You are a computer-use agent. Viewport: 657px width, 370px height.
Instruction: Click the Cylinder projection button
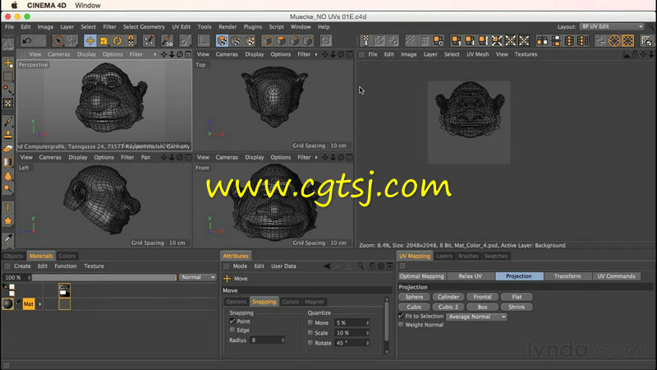(448, 297)
